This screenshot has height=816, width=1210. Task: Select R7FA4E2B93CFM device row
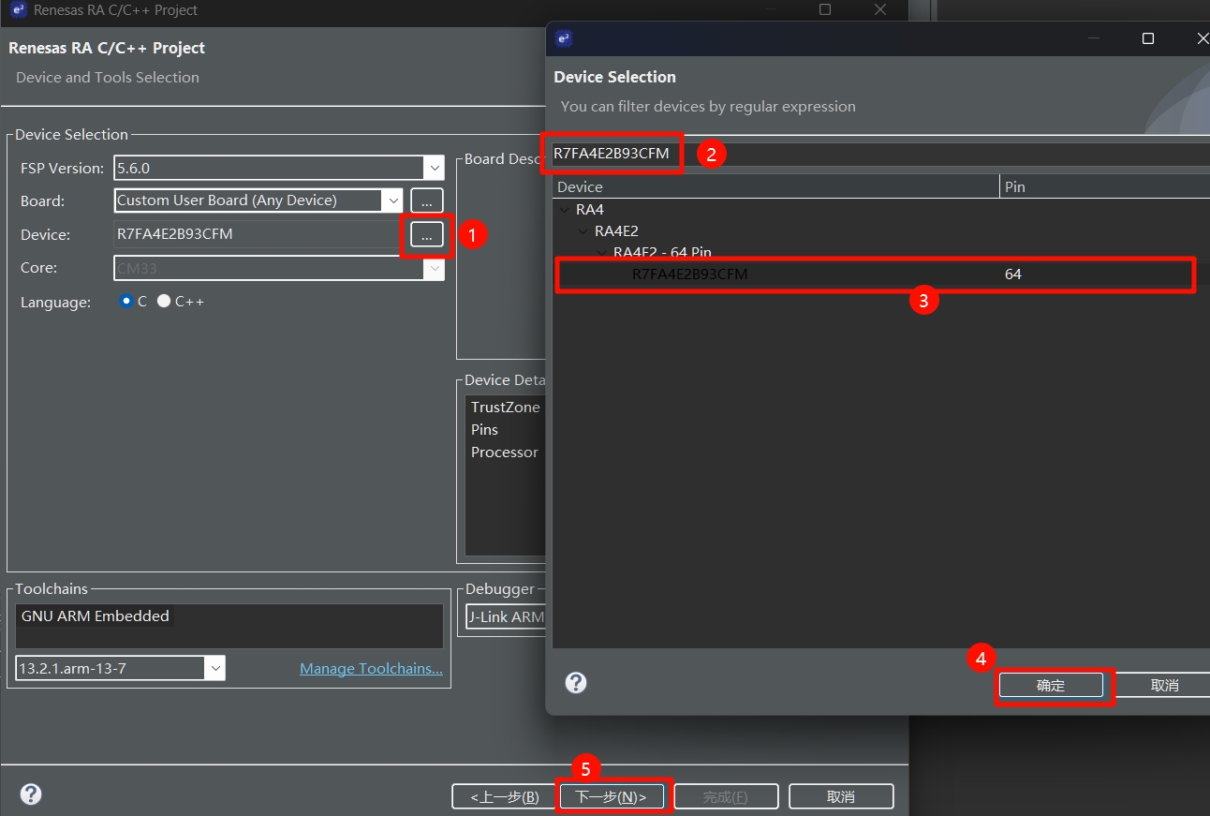pyautogui.click(x=690, y=274)
